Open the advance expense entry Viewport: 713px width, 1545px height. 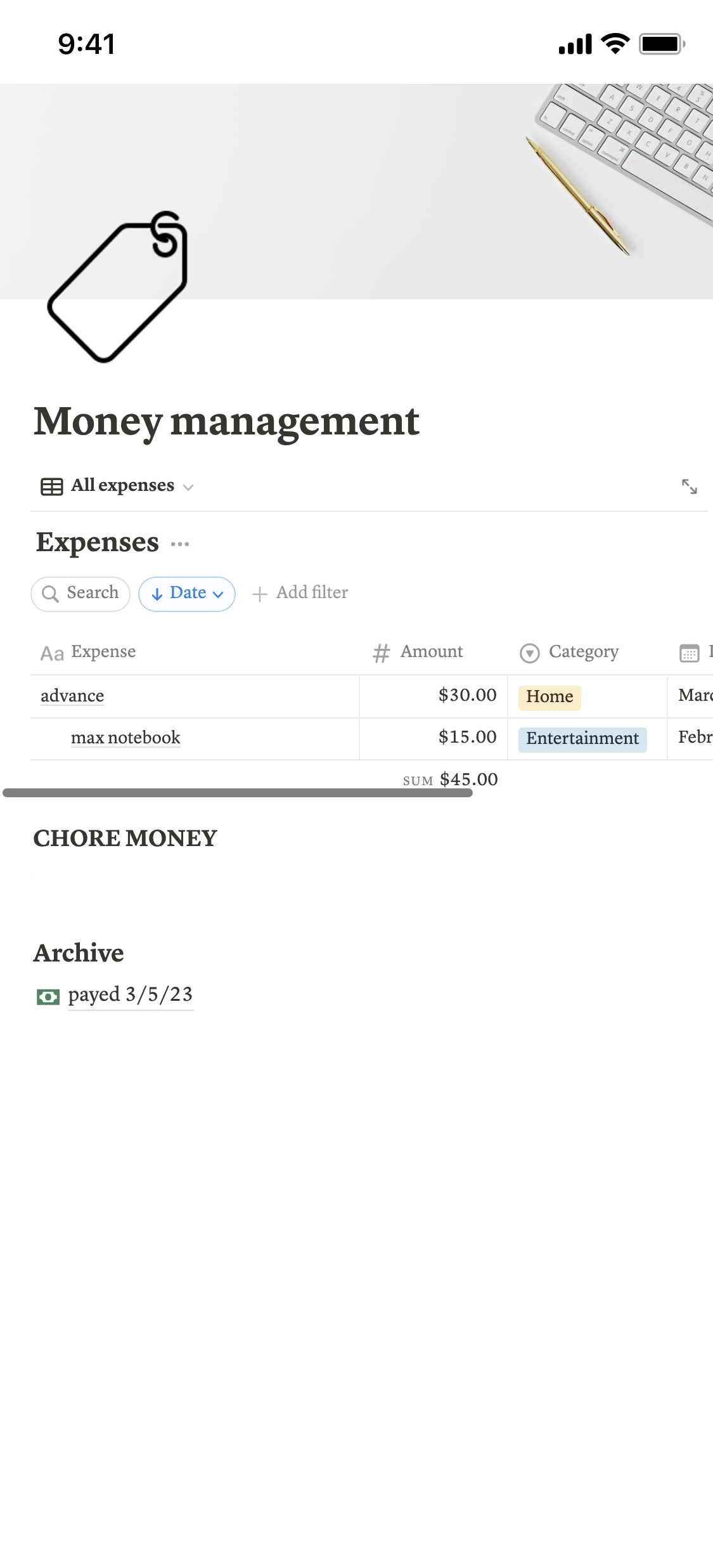[x=72, y=696]
